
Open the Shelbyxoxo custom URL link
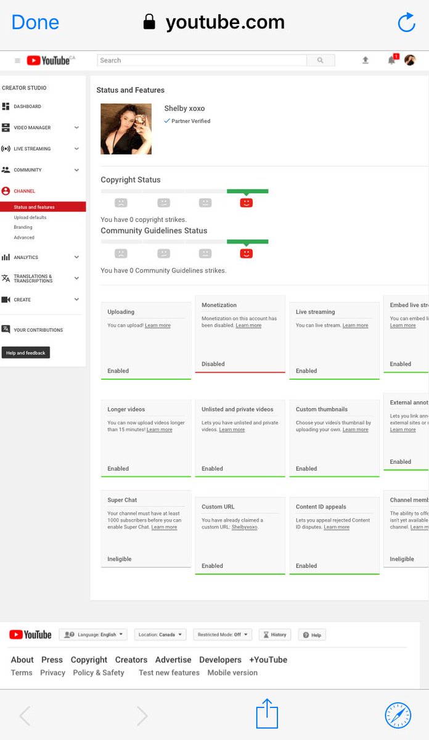click(245, 527)
